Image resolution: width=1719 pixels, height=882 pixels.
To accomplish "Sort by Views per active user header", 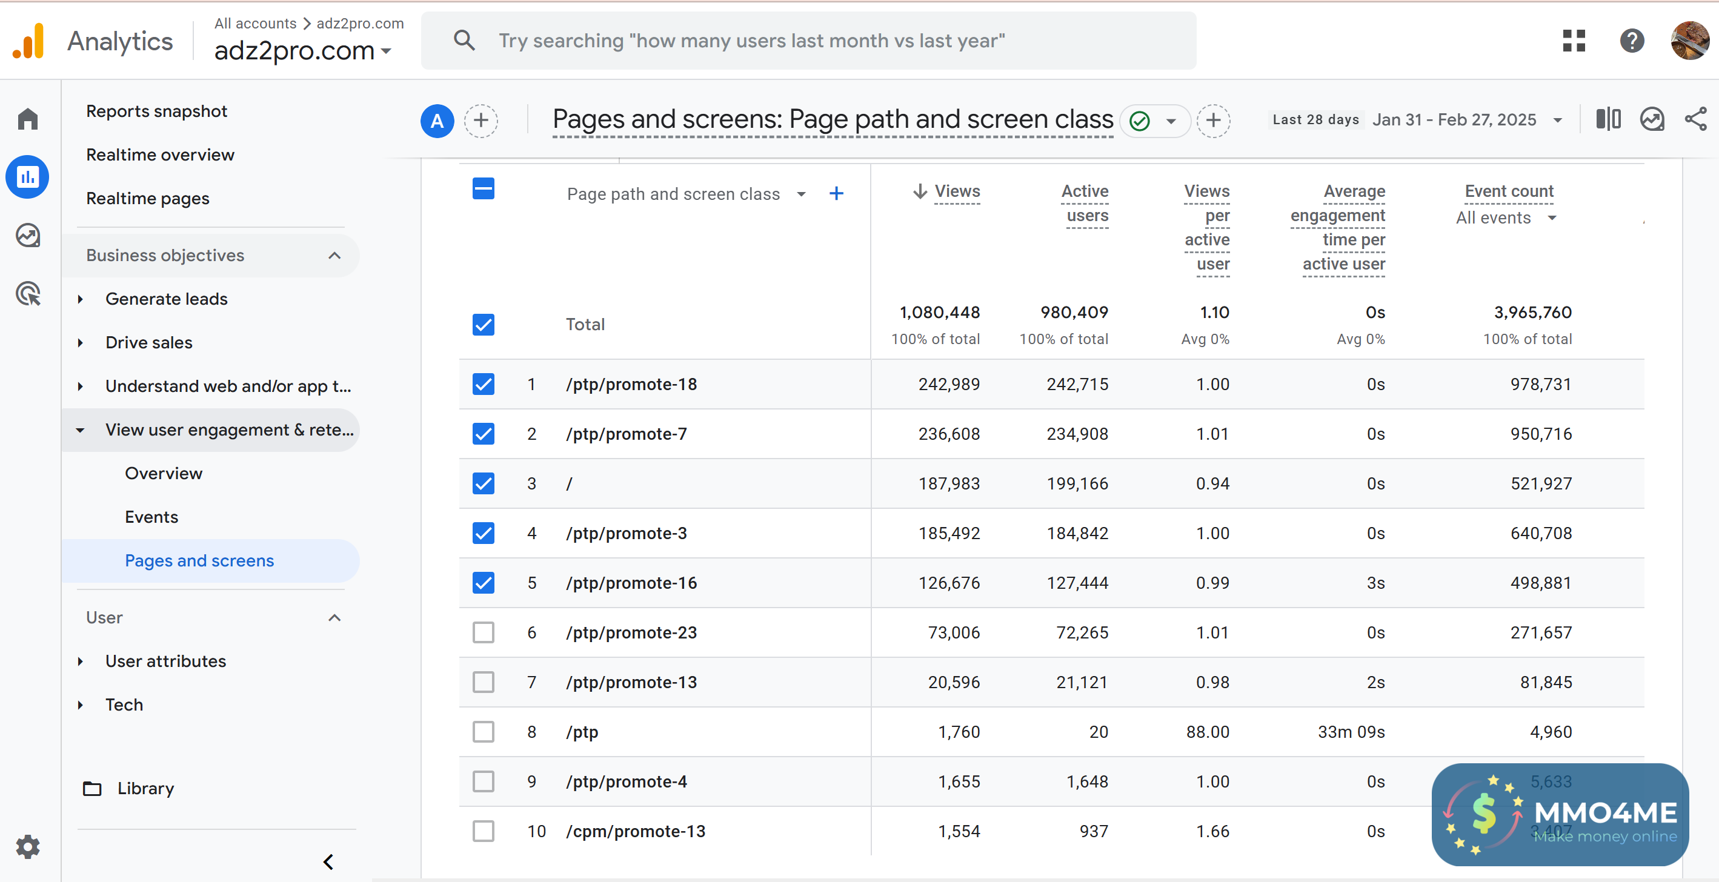I will point(1206,228).
